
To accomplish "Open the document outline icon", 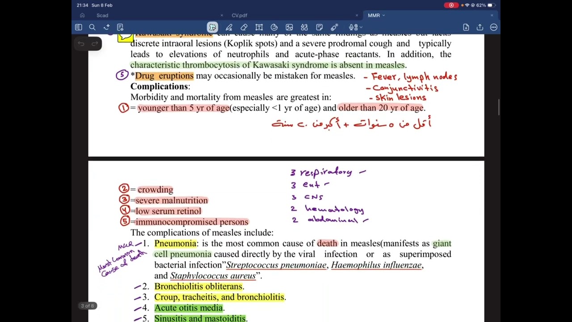I will 120,27.
